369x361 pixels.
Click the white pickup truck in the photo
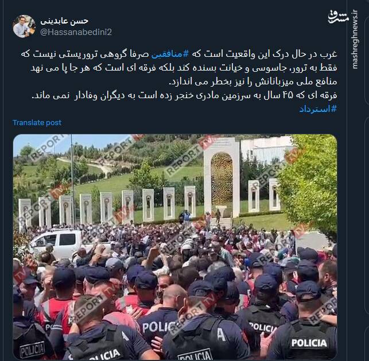56,243
